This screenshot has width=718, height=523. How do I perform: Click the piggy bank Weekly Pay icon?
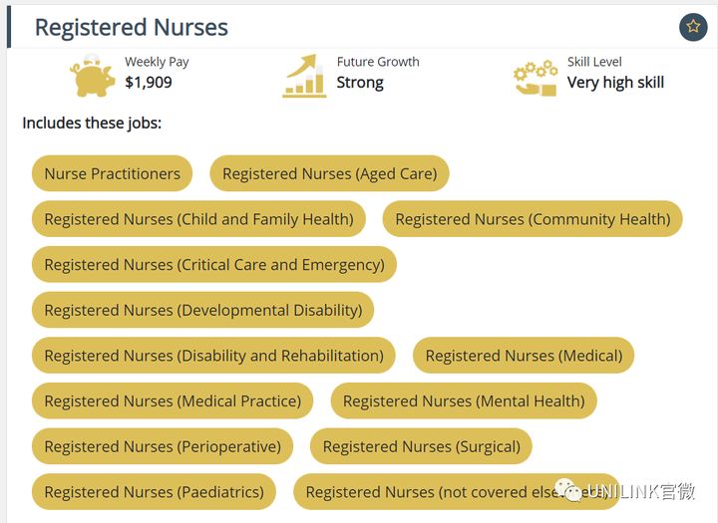click(93, 75)
